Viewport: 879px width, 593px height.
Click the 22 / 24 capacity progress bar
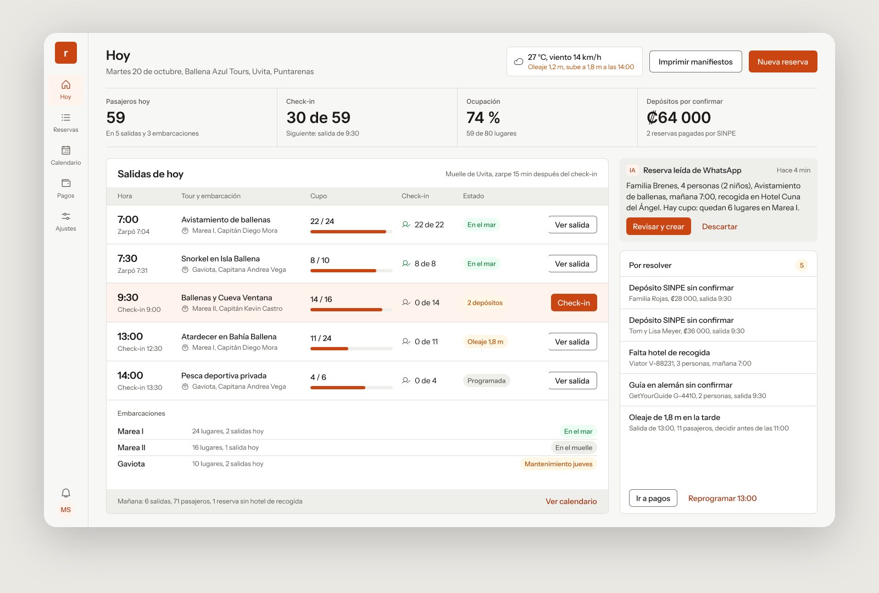point(352,232)
